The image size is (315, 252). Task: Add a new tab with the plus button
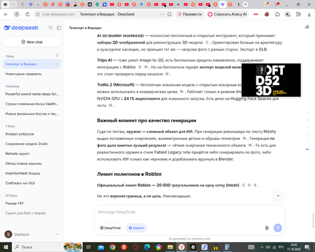(x=245, y=4)
